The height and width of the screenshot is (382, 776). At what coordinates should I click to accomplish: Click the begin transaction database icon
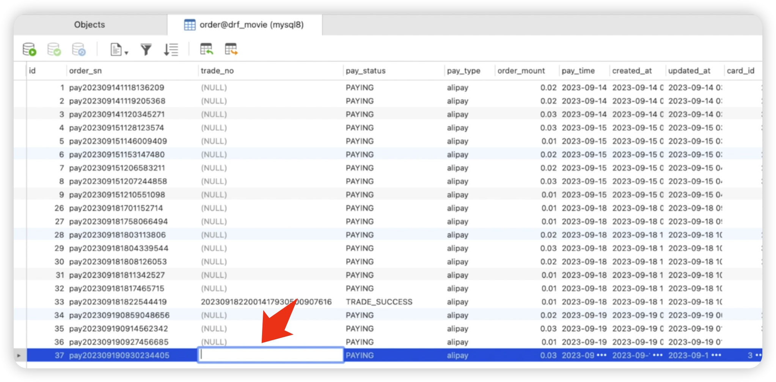30,49
